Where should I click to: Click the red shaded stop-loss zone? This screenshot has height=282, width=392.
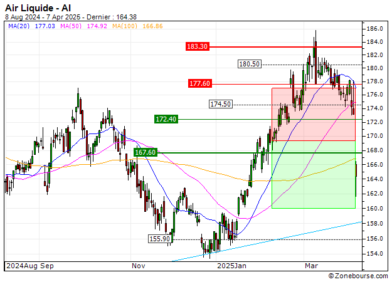(x=313, y=114)
